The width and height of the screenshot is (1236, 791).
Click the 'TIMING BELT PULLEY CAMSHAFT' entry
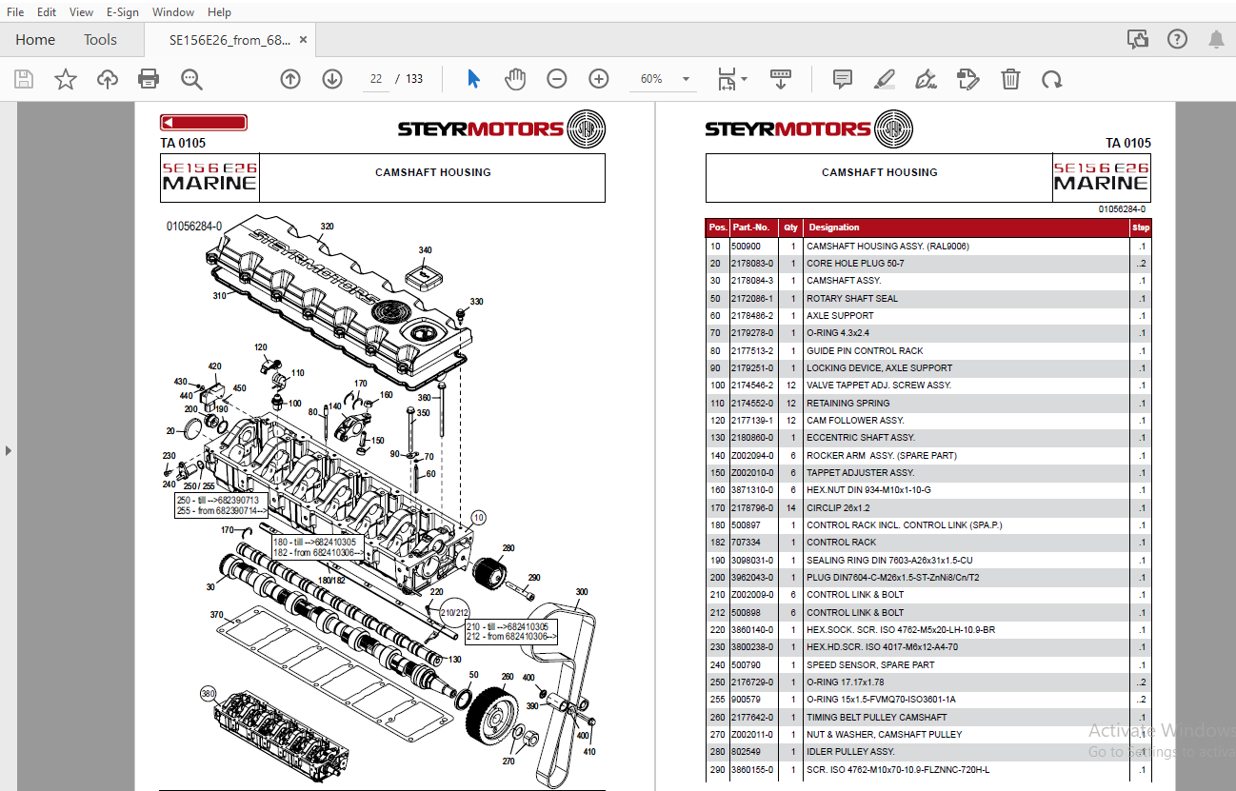coord(877,717)
